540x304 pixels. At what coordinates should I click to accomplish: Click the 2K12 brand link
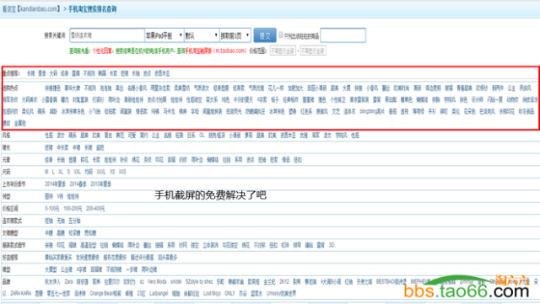284,281
